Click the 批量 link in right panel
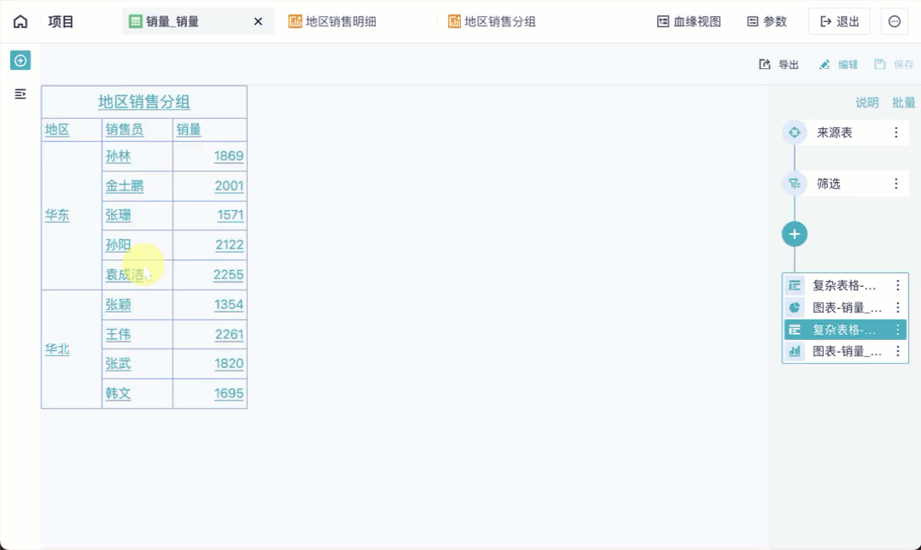This screenshot has height=550, width=921. (x=903, y=102)
